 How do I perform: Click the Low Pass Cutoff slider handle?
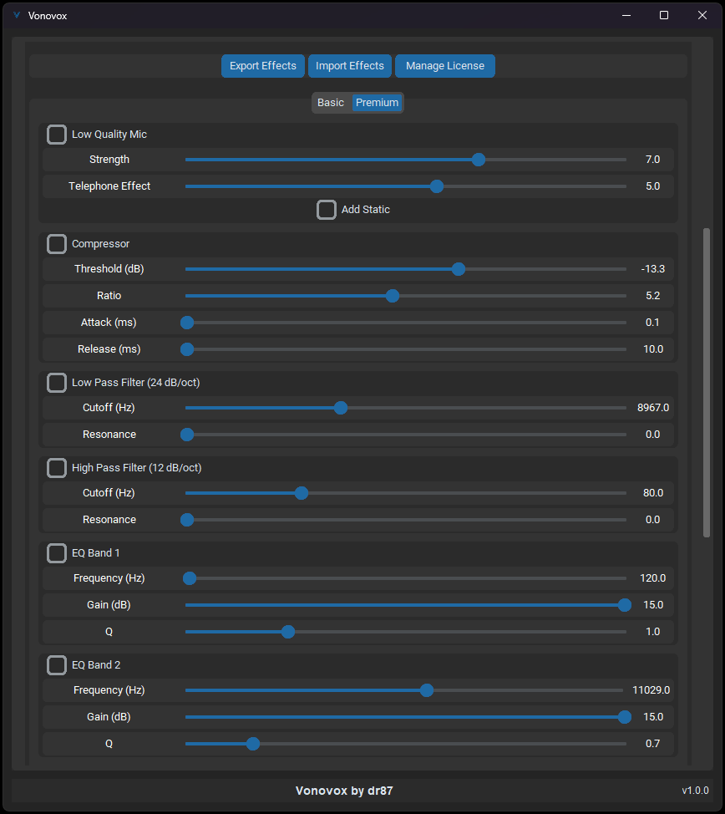coord(341,408)
